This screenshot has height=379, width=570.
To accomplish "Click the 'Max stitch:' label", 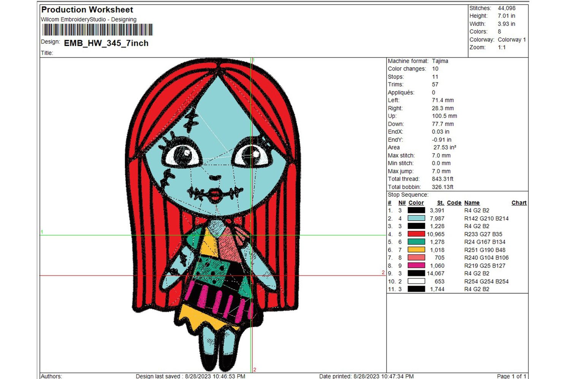I will [x=401, y=155].
